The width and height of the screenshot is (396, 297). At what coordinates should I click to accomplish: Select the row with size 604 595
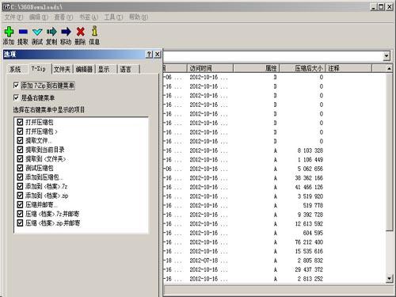tap(275, 233)
